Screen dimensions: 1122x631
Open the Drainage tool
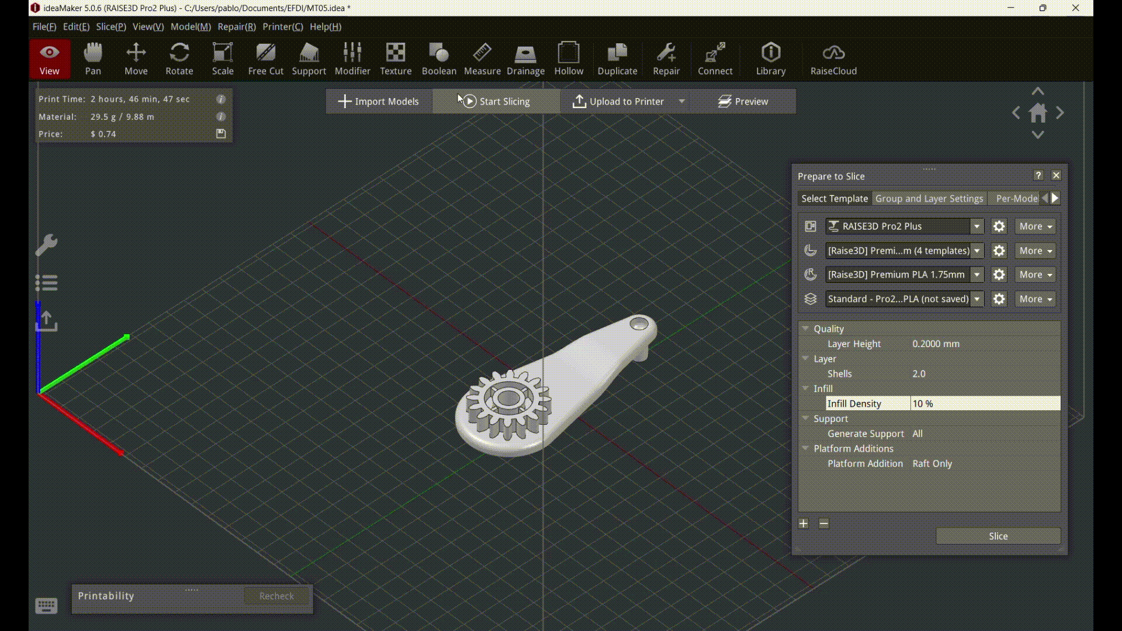pos(525,58)
